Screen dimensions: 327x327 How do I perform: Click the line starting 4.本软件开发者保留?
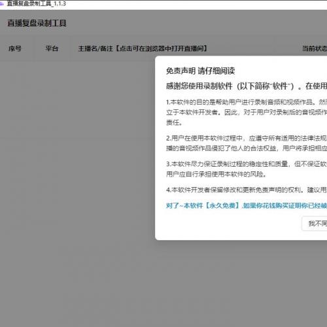(247, 190)
